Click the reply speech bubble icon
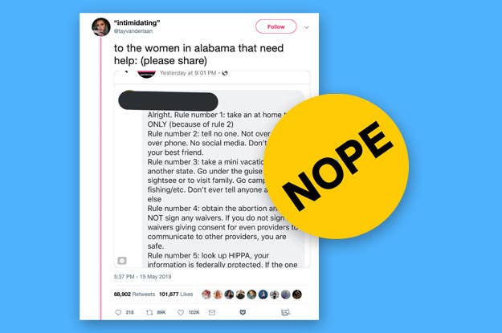 click(x=118, y=312)
